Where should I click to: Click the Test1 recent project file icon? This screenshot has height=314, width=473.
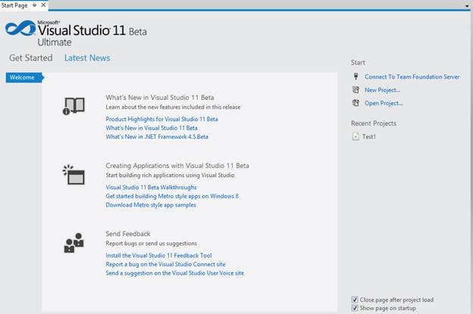point(356,137)
